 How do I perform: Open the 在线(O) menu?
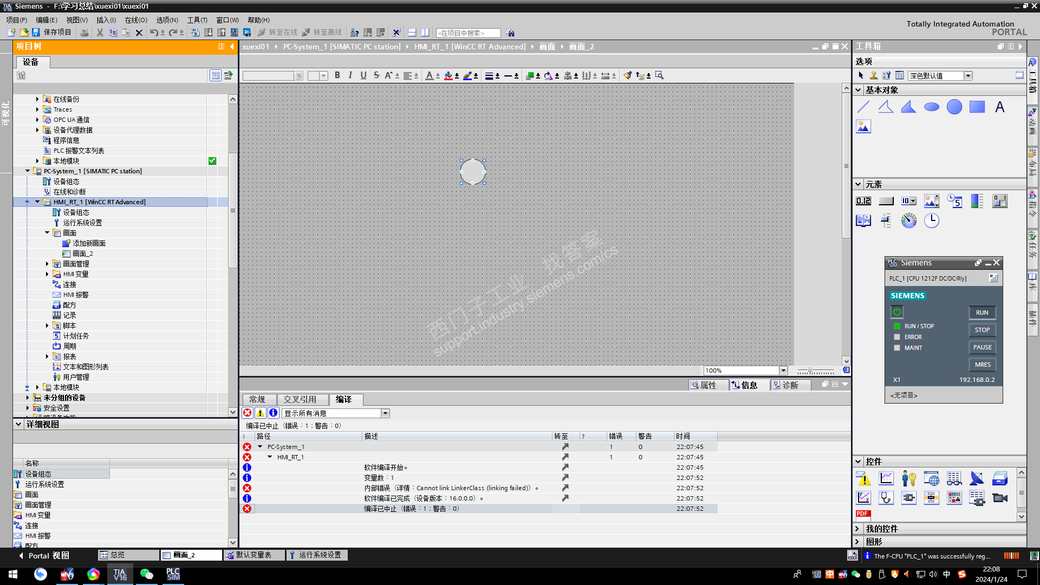click(x=135, y=20)
